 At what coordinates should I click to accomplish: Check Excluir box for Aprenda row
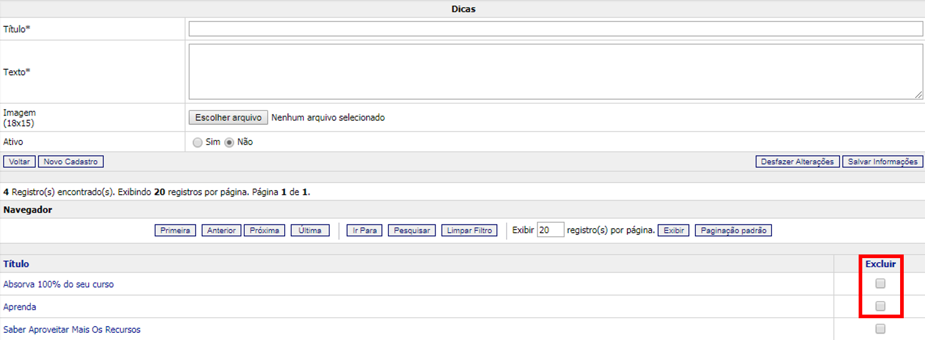[880, 306]
